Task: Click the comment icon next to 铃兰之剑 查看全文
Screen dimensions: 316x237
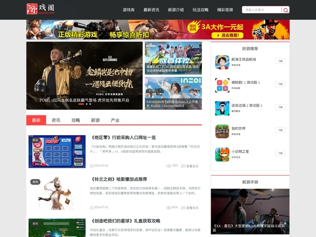Action: coord(183,208)
